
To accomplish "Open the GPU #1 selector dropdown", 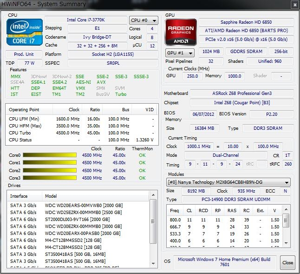I will [180, 53].
